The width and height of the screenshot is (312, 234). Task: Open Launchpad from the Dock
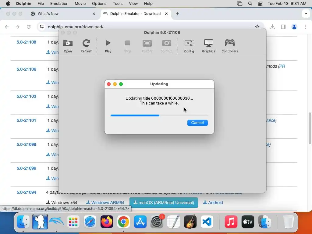tap(73, 222)
